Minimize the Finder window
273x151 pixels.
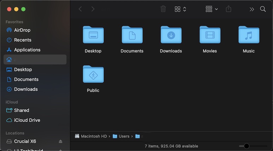16,9
